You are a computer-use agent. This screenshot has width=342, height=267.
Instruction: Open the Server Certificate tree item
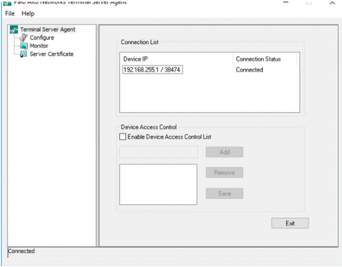52,54
